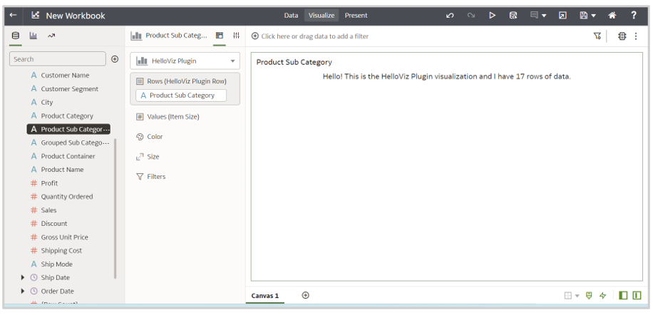The width and height of the screenshot is (653, 315).
Task: Open the Save dropdown arrow
Action: pos(594,16)
